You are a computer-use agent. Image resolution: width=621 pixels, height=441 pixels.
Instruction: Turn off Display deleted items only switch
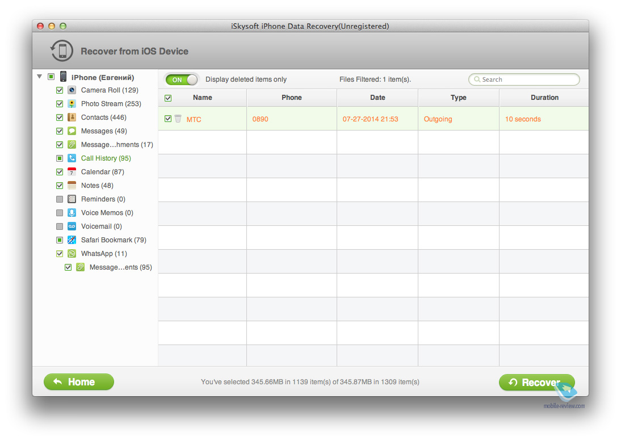(182, 80)
